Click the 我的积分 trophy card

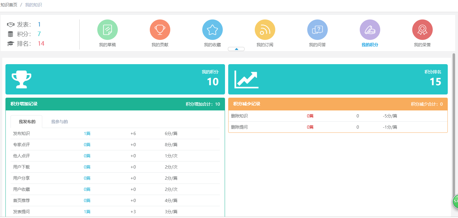coord(115,79)
